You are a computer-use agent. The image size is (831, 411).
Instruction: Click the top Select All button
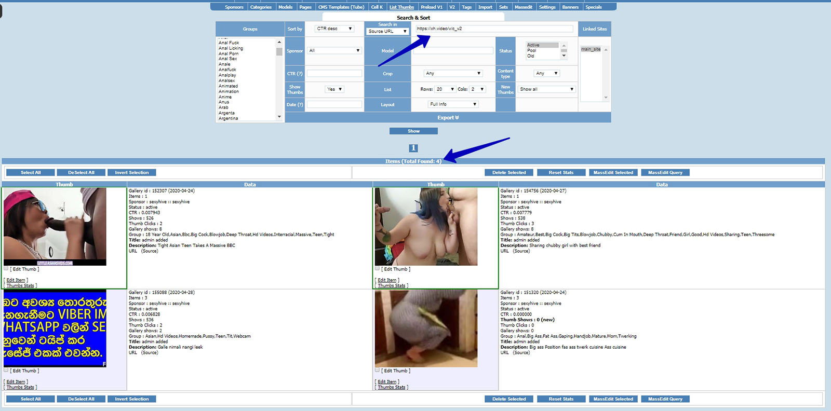pos(31,173)
